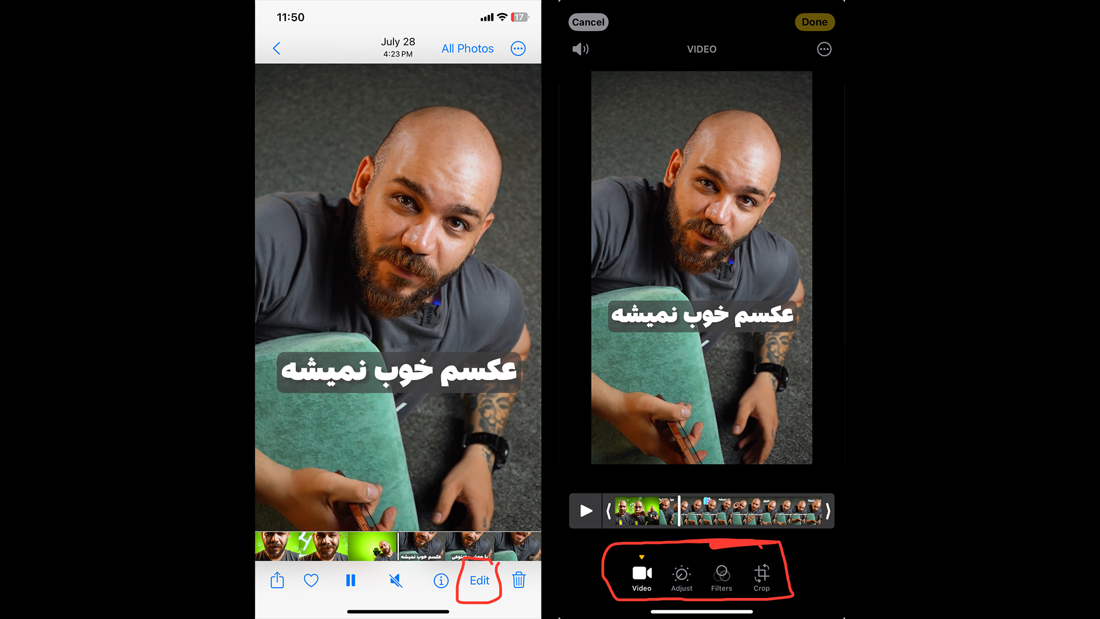The height and width of the screenshot is (619, 1100).
Task: Tap the three-dot menu in Photos toolbar
Action: 518,48
